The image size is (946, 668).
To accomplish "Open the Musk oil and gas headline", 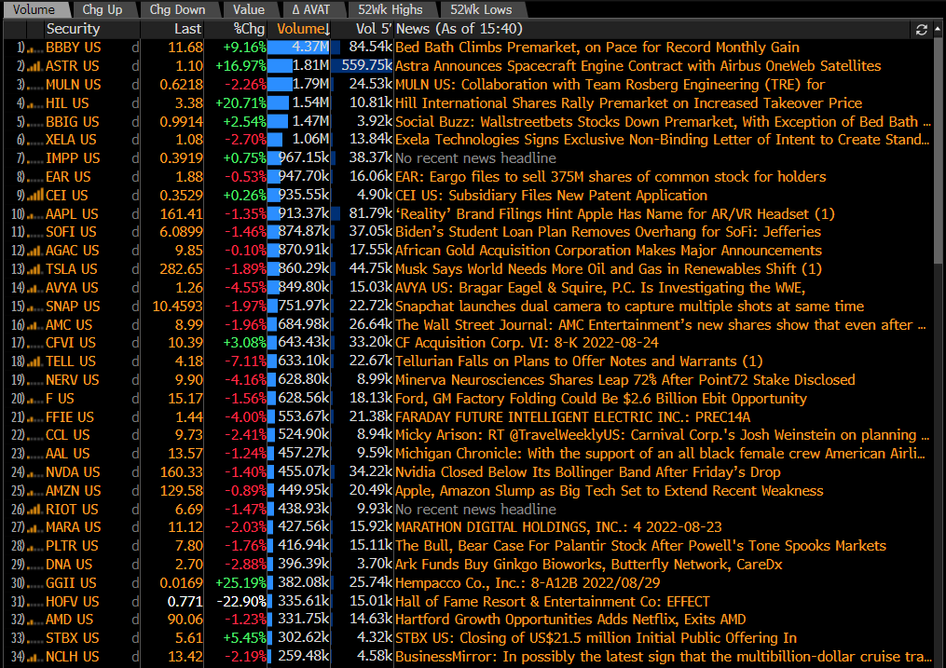I will [x=609, y=269].
